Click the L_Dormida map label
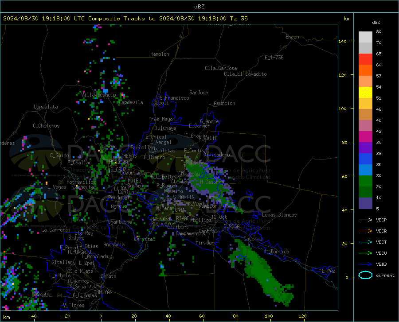 pos(277,252)
